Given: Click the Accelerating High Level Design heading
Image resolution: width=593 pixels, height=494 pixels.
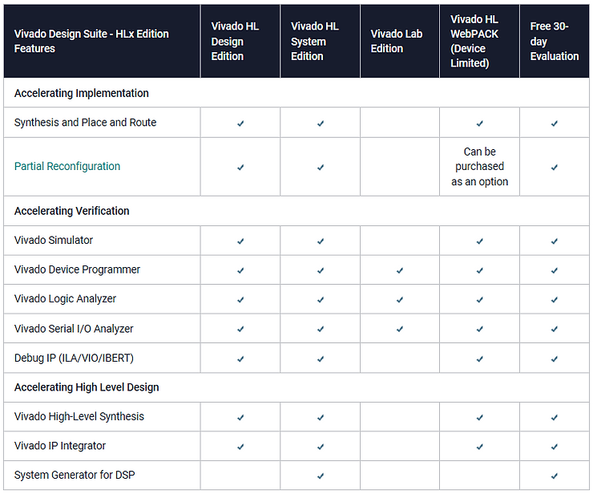Looking at the screenshot, I should [87, 387].
